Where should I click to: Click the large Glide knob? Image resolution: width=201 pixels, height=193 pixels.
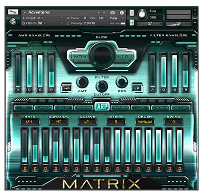(102, 55)
